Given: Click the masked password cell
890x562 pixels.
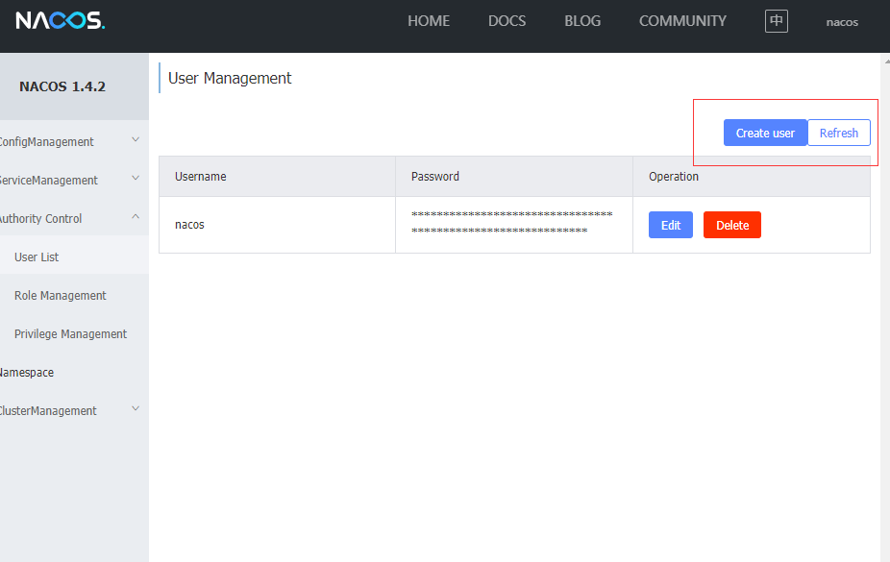Looking at the screenshot, I should (514, 225).
